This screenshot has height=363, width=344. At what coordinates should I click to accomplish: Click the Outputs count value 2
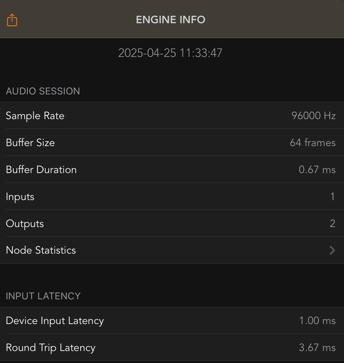[x=332, y=224]
